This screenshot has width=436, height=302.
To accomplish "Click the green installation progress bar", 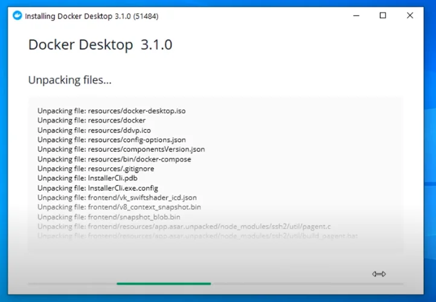I will point(164,283).
